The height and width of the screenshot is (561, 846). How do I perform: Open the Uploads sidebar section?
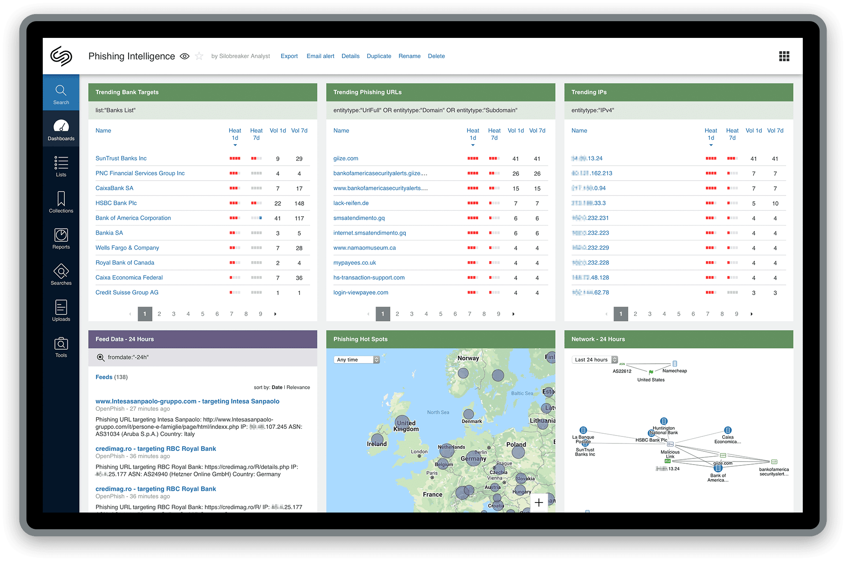(x=61, y=310)
